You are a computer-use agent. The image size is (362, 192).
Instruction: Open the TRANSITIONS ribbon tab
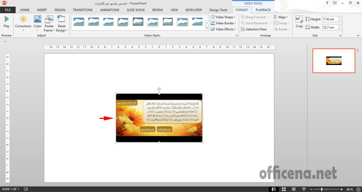pyautogui.click(x=83, y=10)
